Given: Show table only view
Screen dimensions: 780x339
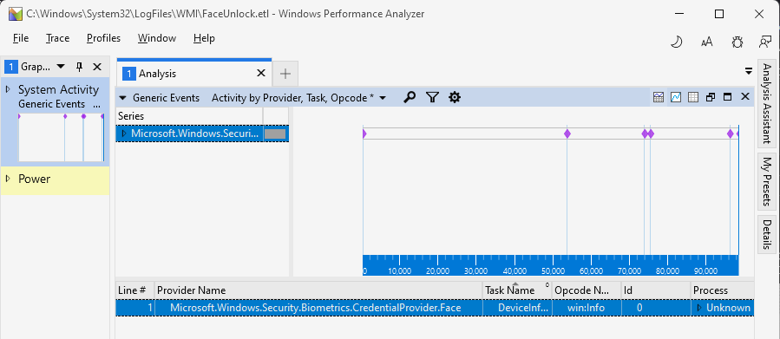Looking at the screenshot, I should tap(693, 97).
